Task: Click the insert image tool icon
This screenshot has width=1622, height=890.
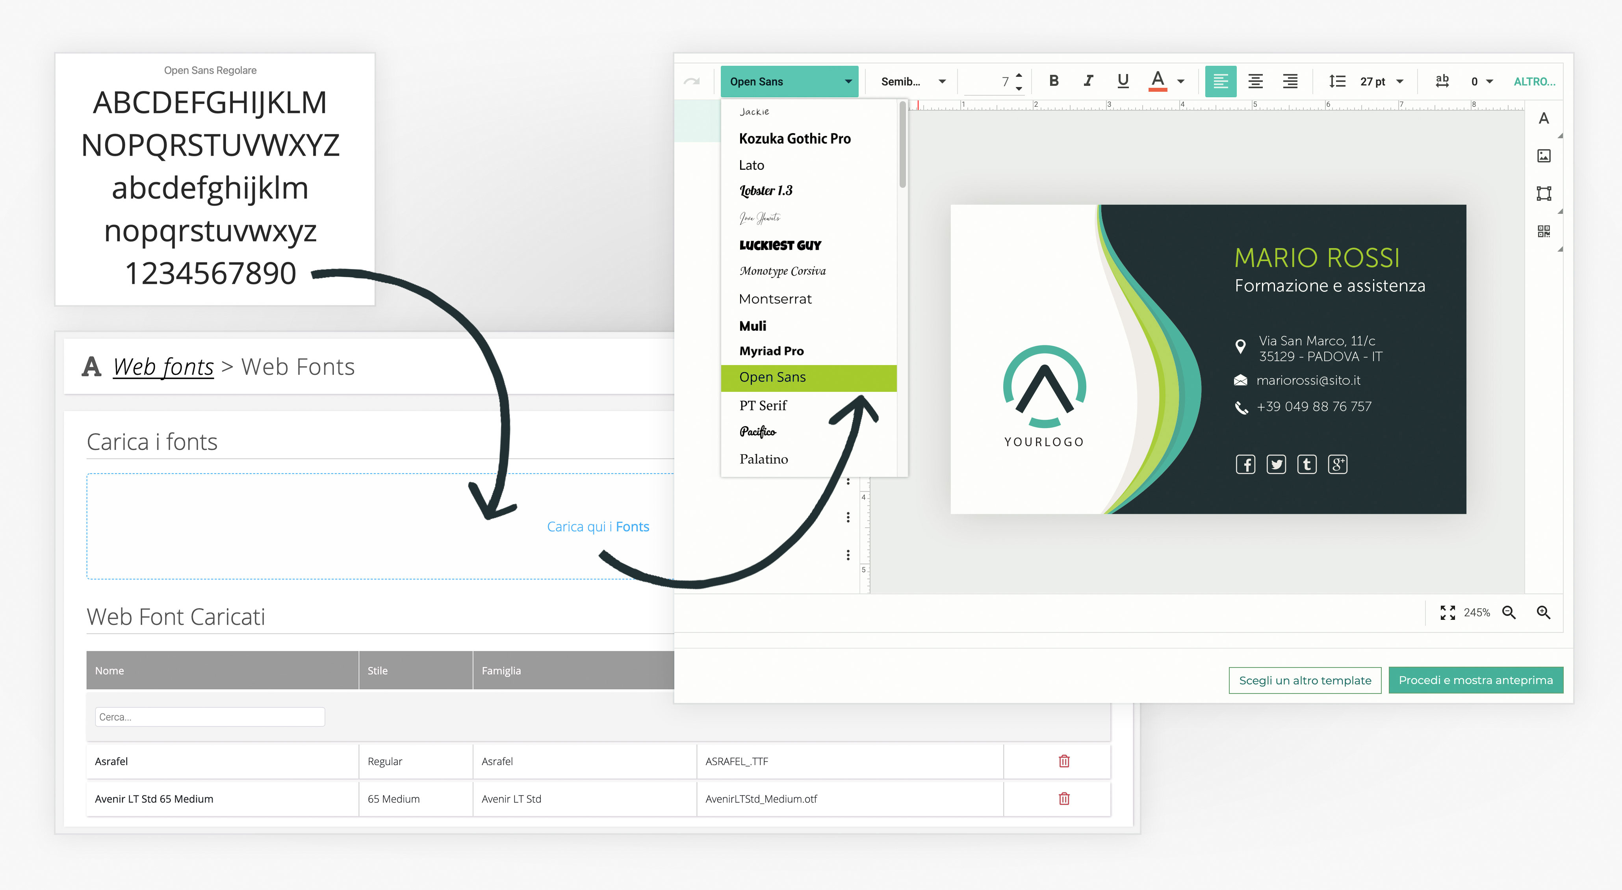Action: pyautogui.click(x=1543, y=156)
